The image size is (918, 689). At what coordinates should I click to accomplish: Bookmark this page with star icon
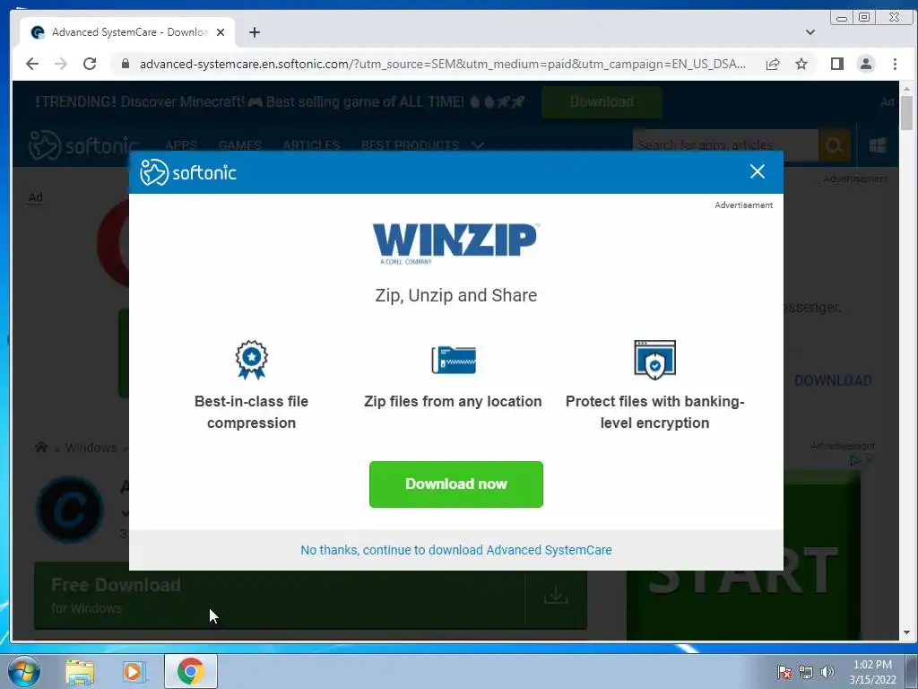(x=801, y=64)
